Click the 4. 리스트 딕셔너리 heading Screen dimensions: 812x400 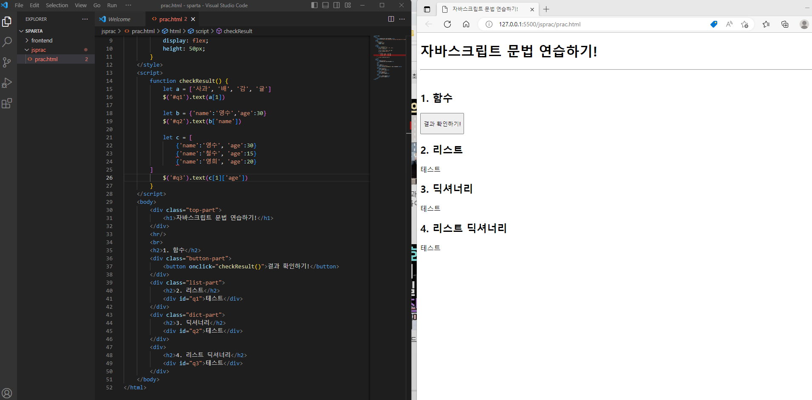point(464,228)
